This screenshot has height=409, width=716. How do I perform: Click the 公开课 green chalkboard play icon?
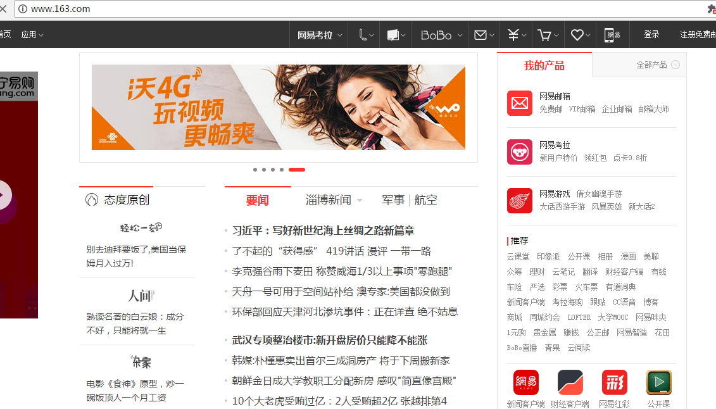(x=658, y=382)
